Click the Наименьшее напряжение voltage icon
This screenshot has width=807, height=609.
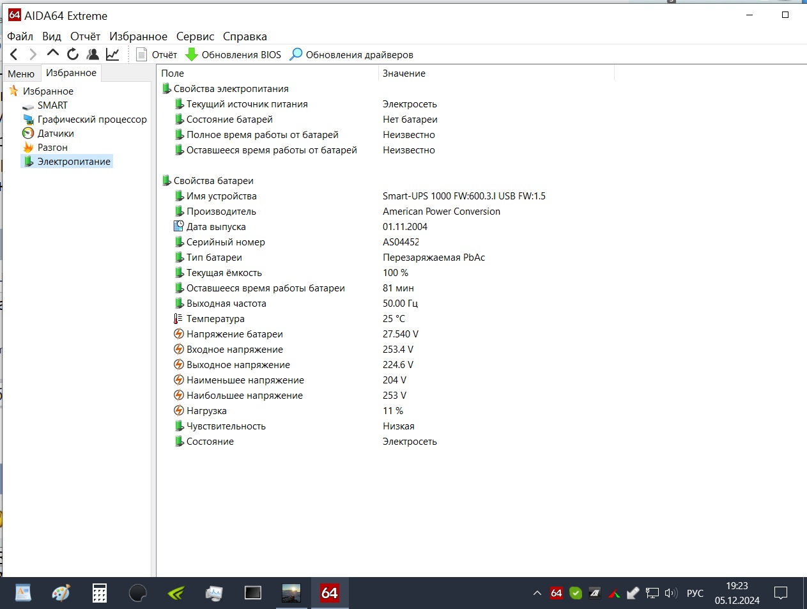pos(179,380)
